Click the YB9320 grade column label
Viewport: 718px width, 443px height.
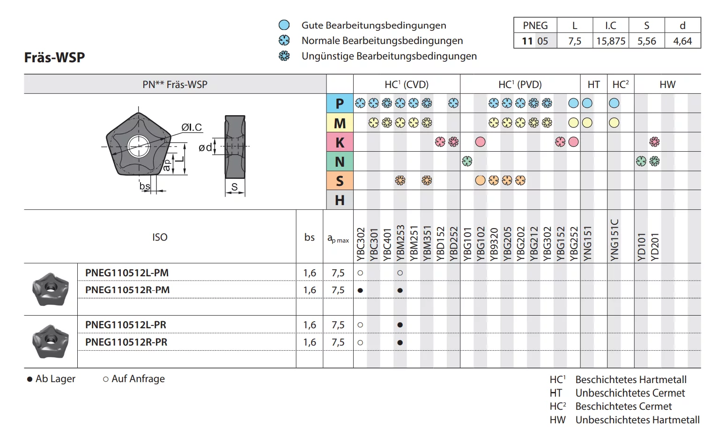[x=494, y=244]
